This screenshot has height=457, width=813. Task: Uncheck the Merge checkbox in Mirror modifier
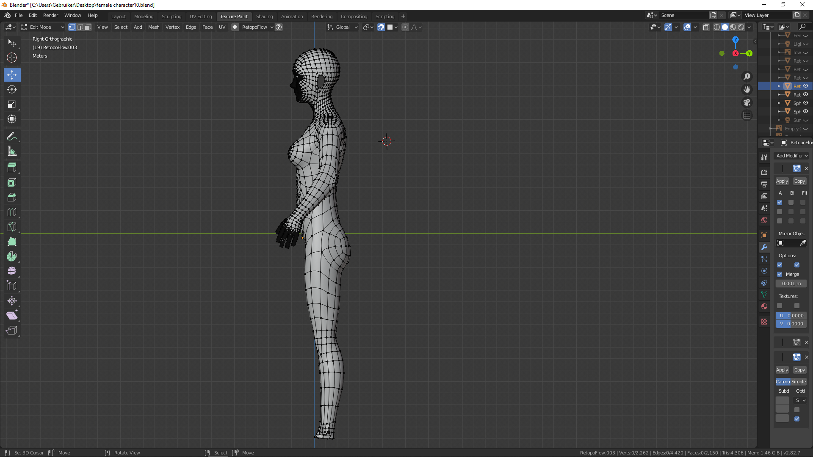click(780, 274)
